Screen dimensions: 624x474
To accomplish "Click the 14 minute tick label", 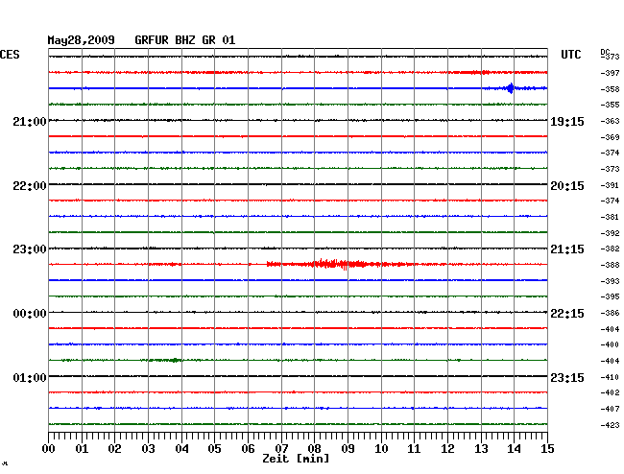I will 514,448.
